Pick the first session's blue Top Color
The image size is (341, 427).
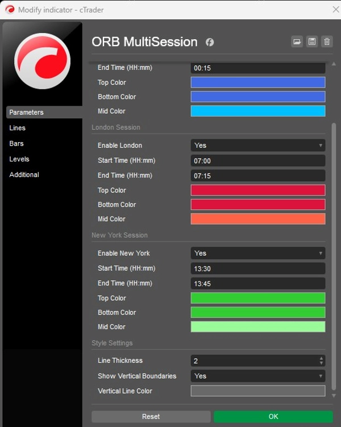pyautogui.click(x=258, y=82)
